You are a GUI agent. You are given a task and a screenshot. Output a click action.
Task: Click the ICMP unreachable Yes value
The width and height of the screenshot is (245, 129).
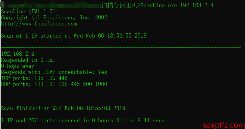pos(103,72)
